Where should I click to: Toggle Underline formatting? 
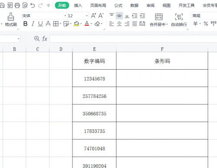click(x=40, y=24)
